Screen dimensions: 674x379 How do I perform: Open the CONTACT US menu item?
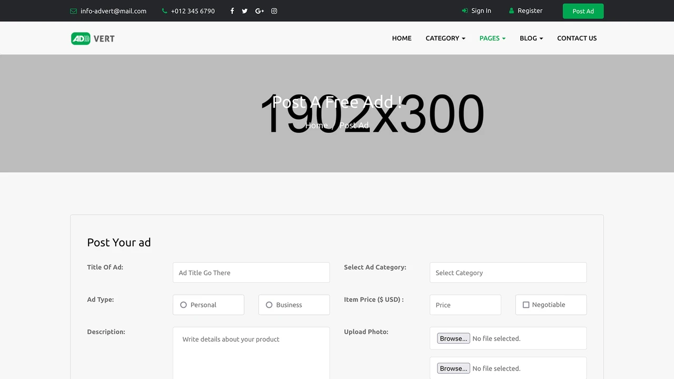coord(577,38)
